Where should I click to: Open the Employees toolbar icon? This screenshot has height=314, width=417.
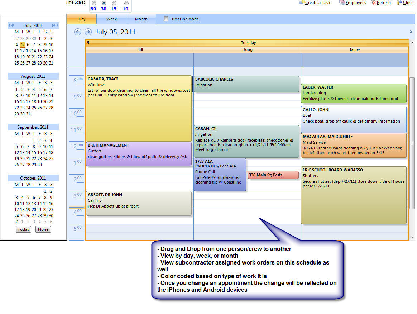tap(342, 3)
